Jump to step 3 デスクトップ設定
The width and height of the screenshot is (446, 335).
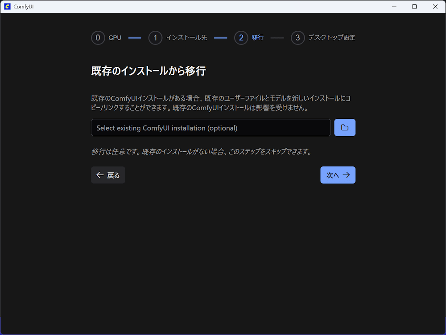tap(323, 38)
